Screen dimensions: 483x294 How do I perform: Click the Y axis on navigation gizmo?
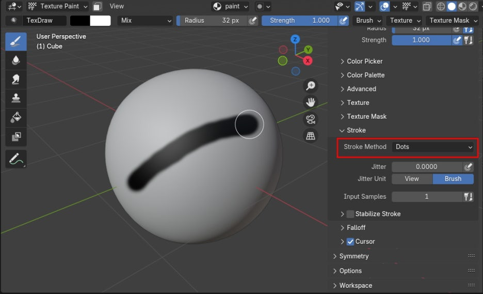(x=308, y=50)
